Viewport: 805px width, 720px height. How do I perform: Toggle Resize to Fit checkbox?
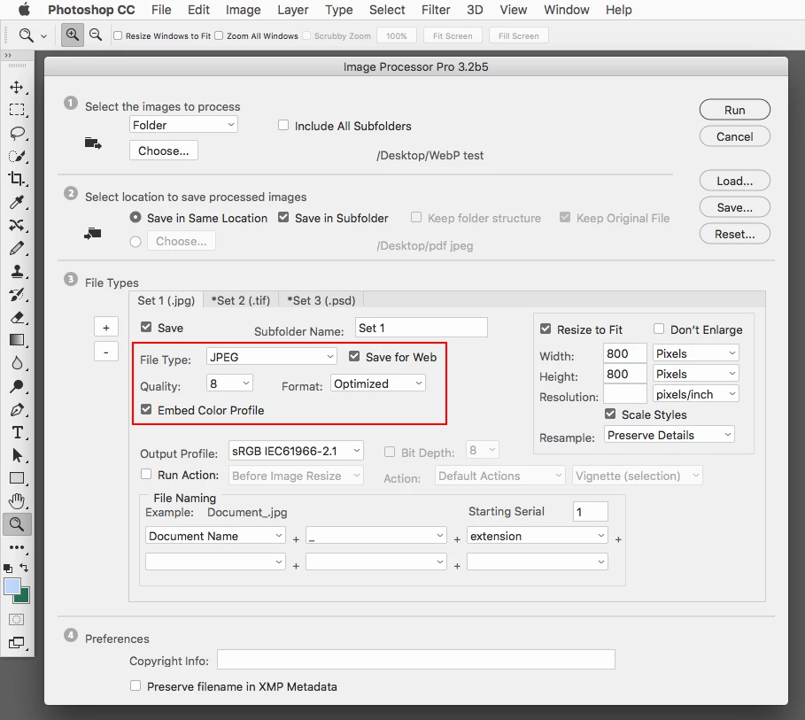click(x=546, y=329)
